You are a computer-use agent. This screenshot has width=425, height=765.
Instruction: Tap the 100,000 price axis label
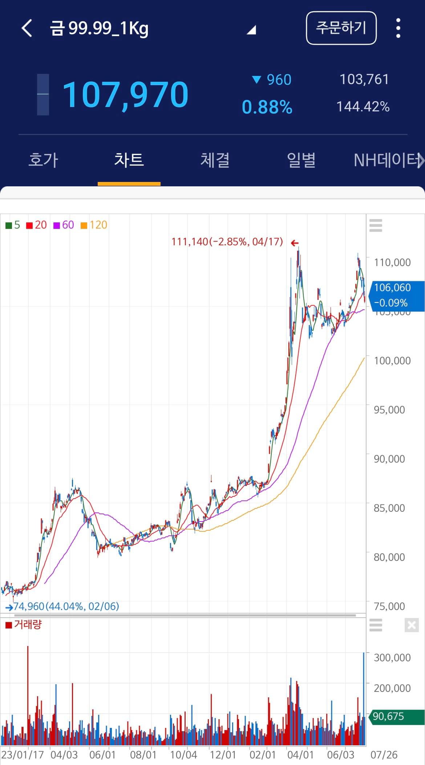(x=392, y=361)
